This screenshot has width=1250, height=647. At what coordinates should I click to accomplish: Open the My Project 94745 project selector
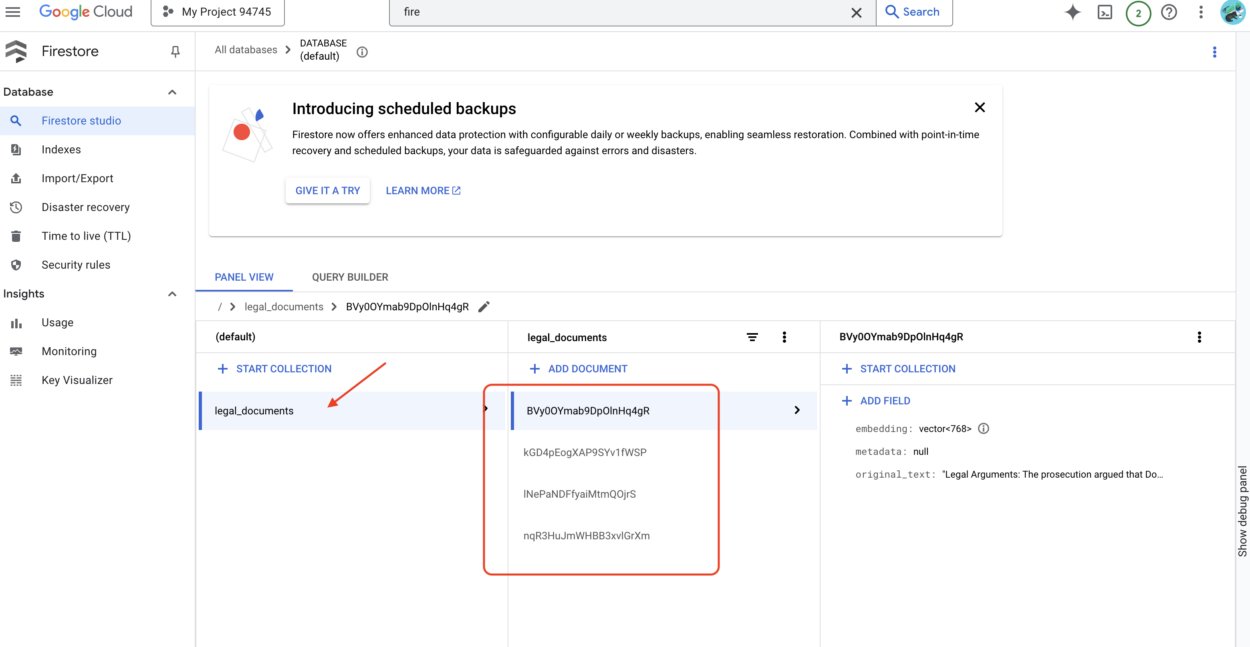[x=218, y=12]
